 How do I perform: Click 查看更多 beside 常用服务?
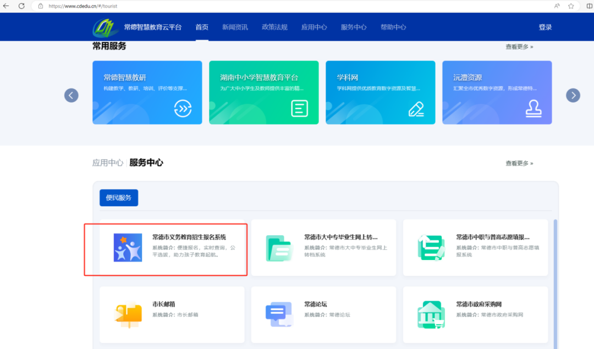(519, 47)
